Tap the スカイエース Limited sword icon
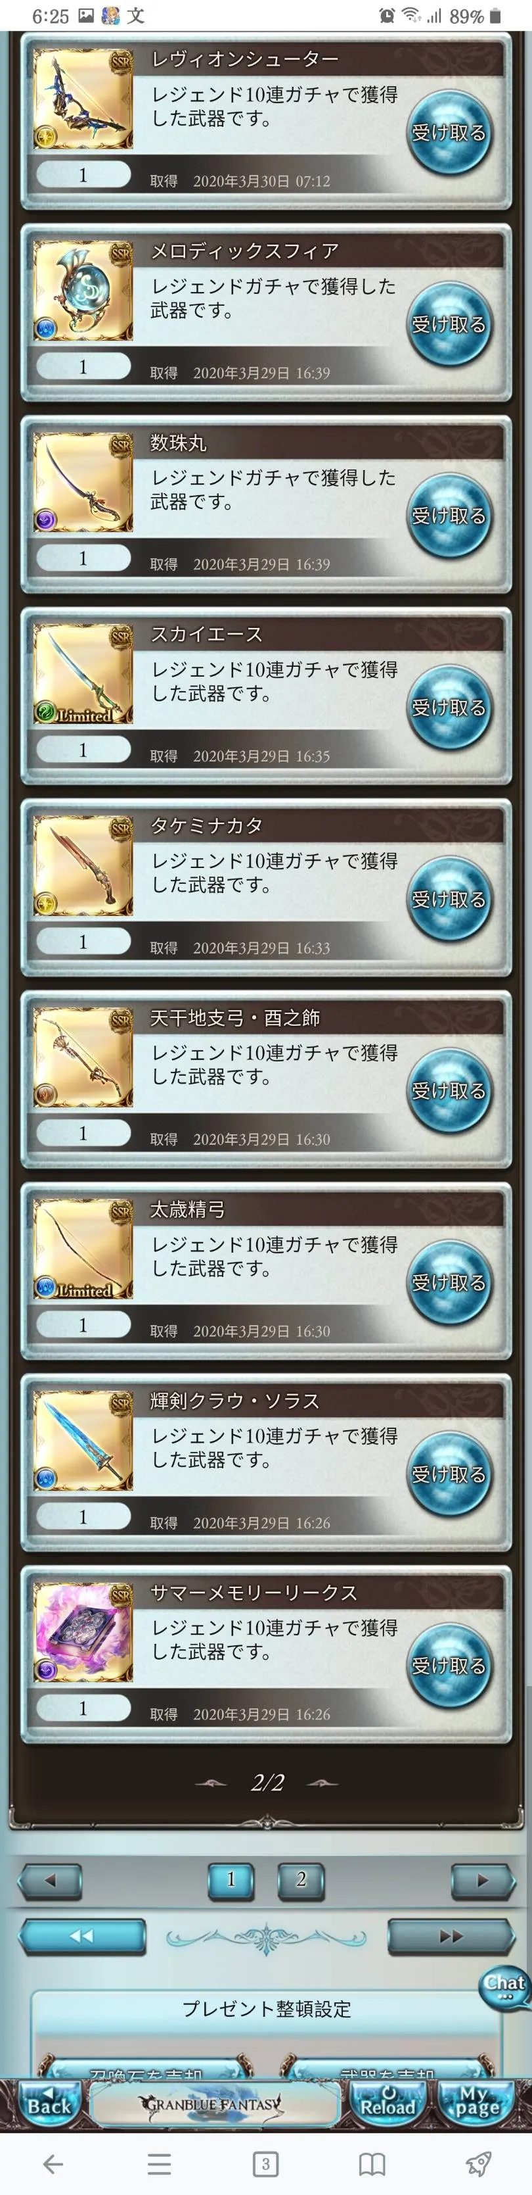 83,674
